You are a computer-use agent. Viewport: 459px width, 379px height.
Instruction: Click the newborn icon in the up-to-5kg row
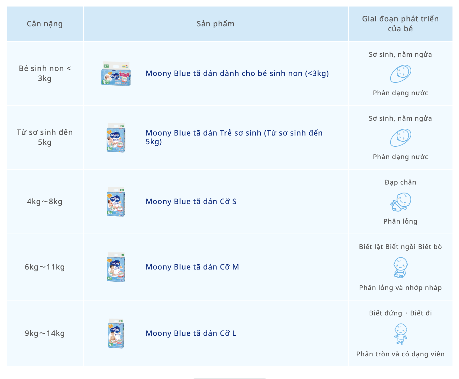[400, 138]
